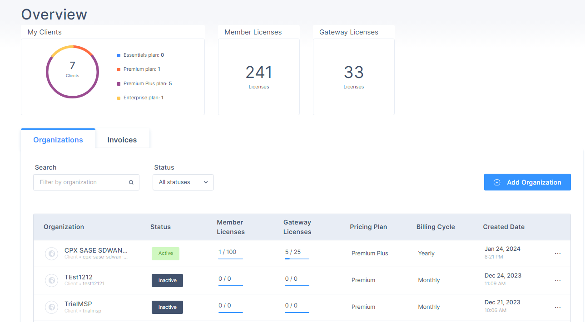This screenshot has width=585, height=322.
Task: Click the plus icon on Add Organization
Action: (x=497, y=182)
